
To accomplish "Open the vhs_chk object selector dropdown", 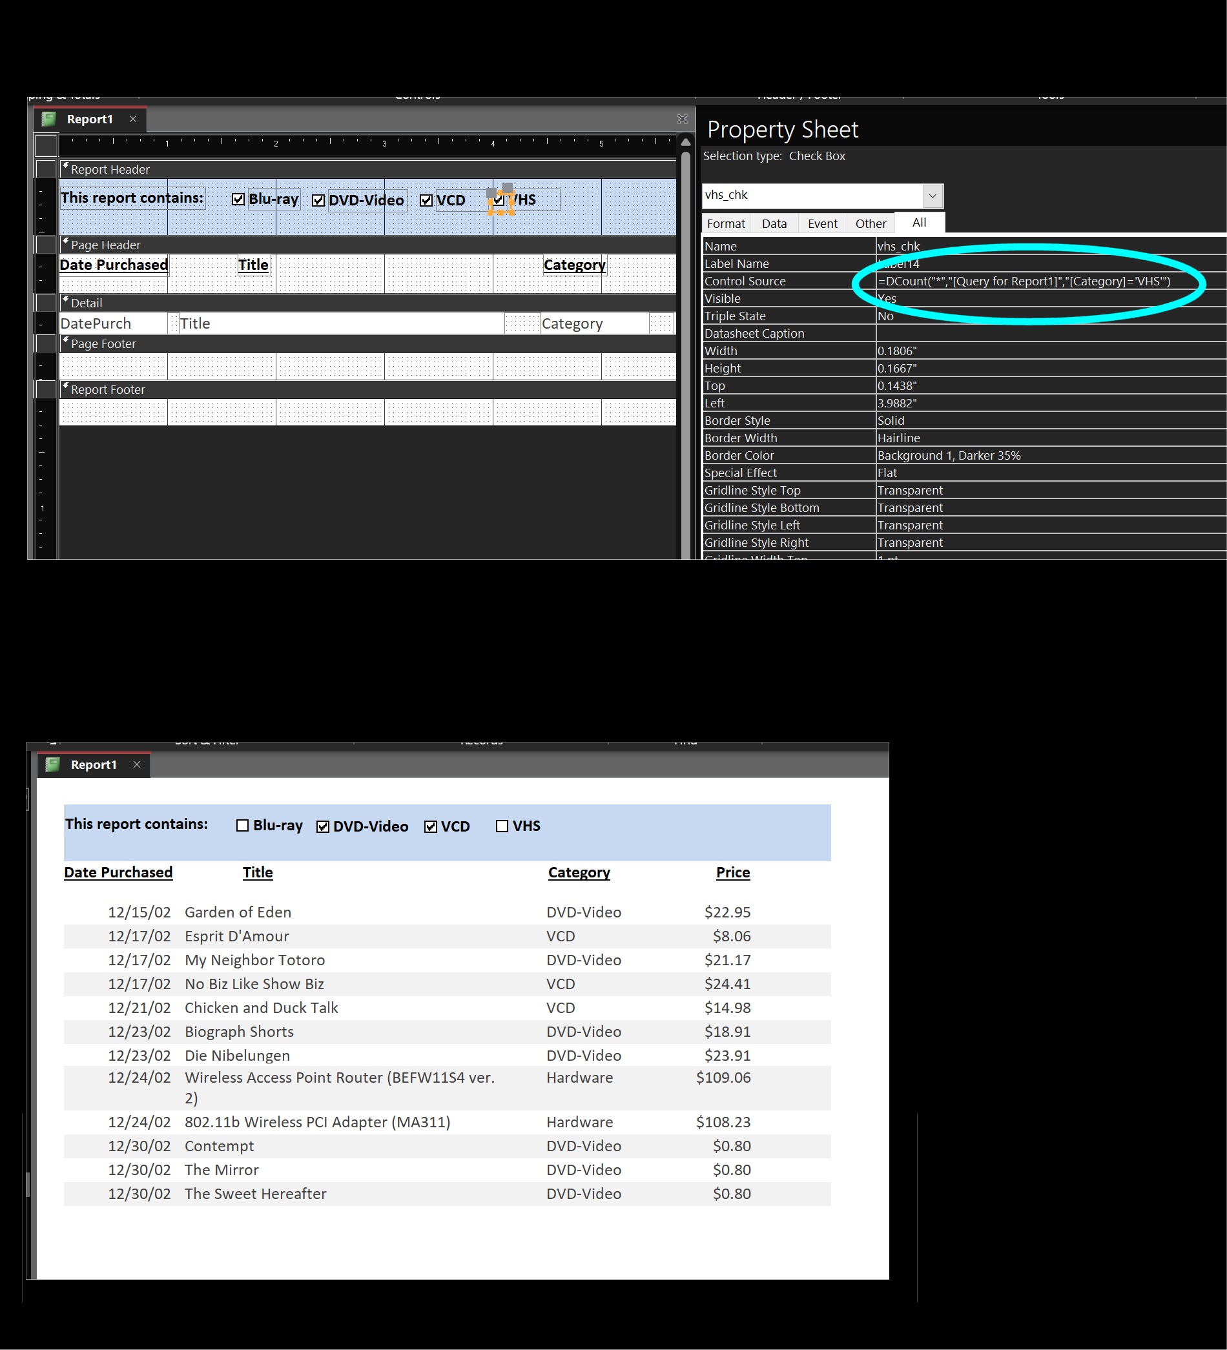I will coord(933,196).
